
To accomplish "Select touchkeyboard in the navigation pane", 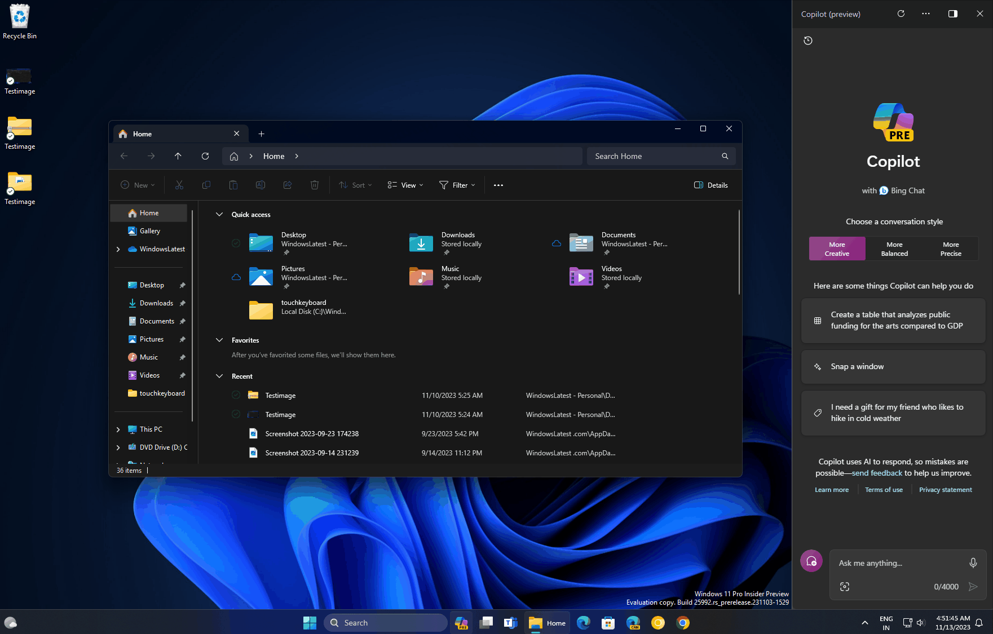I will point(149,393).
